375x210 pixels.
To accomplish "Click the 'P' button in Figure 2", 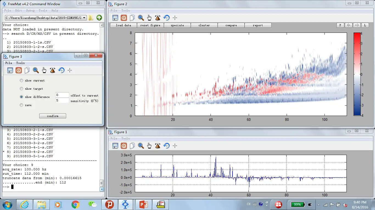I will pyautogui.click(x=340, y=25).
